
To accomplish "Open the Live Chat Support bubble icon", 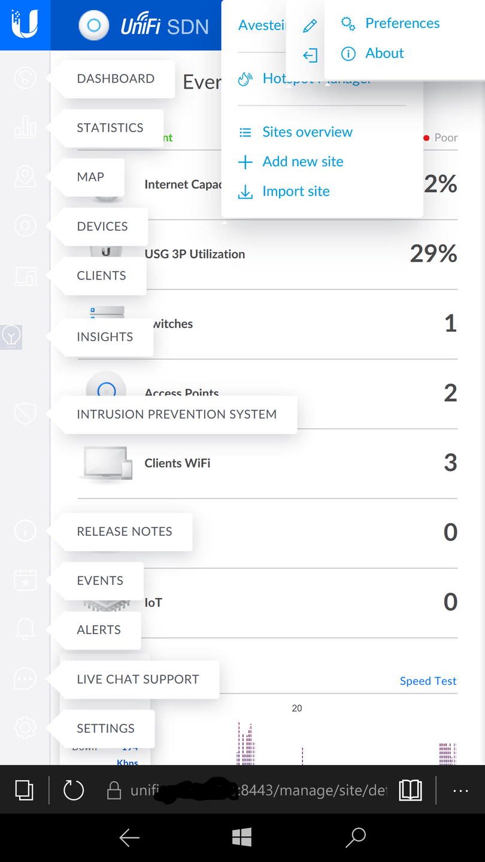I will [25, 679].
